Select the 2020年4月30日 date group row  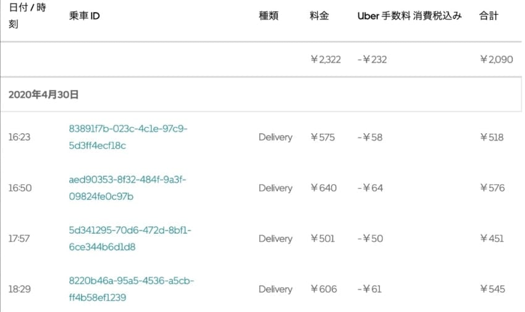pyautogui.click(x=43, y=94)
